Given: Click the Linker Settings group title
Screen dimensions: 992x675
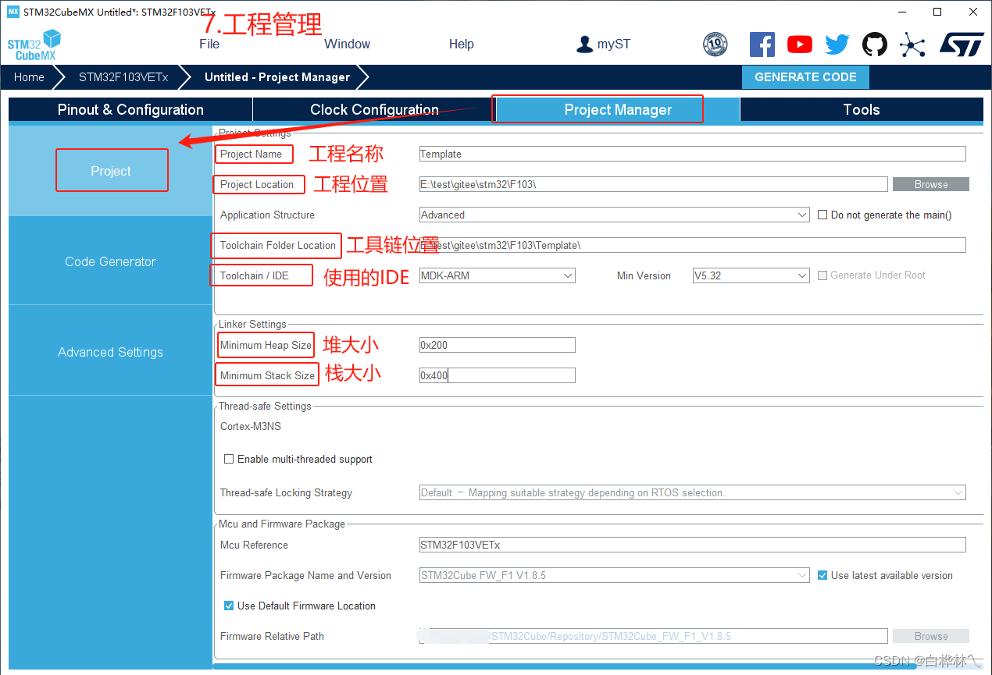Looking at the screenshot, I should [252, 324].
